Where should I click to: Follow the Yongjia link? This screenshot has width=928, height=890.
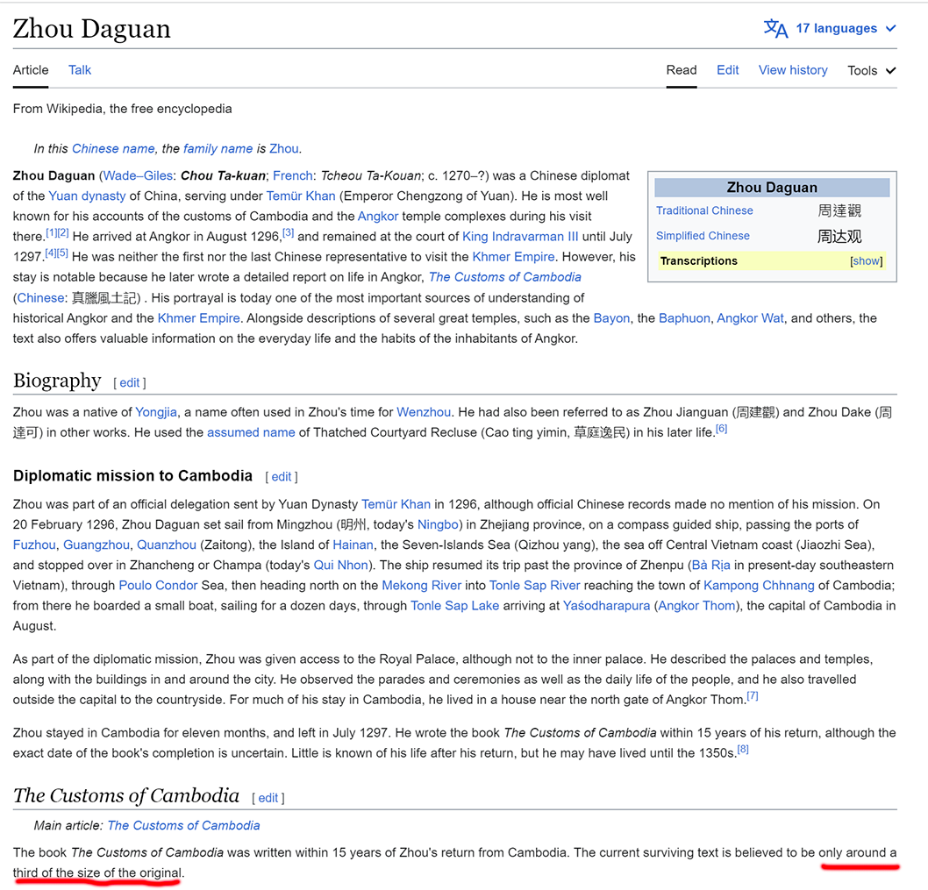156,412
